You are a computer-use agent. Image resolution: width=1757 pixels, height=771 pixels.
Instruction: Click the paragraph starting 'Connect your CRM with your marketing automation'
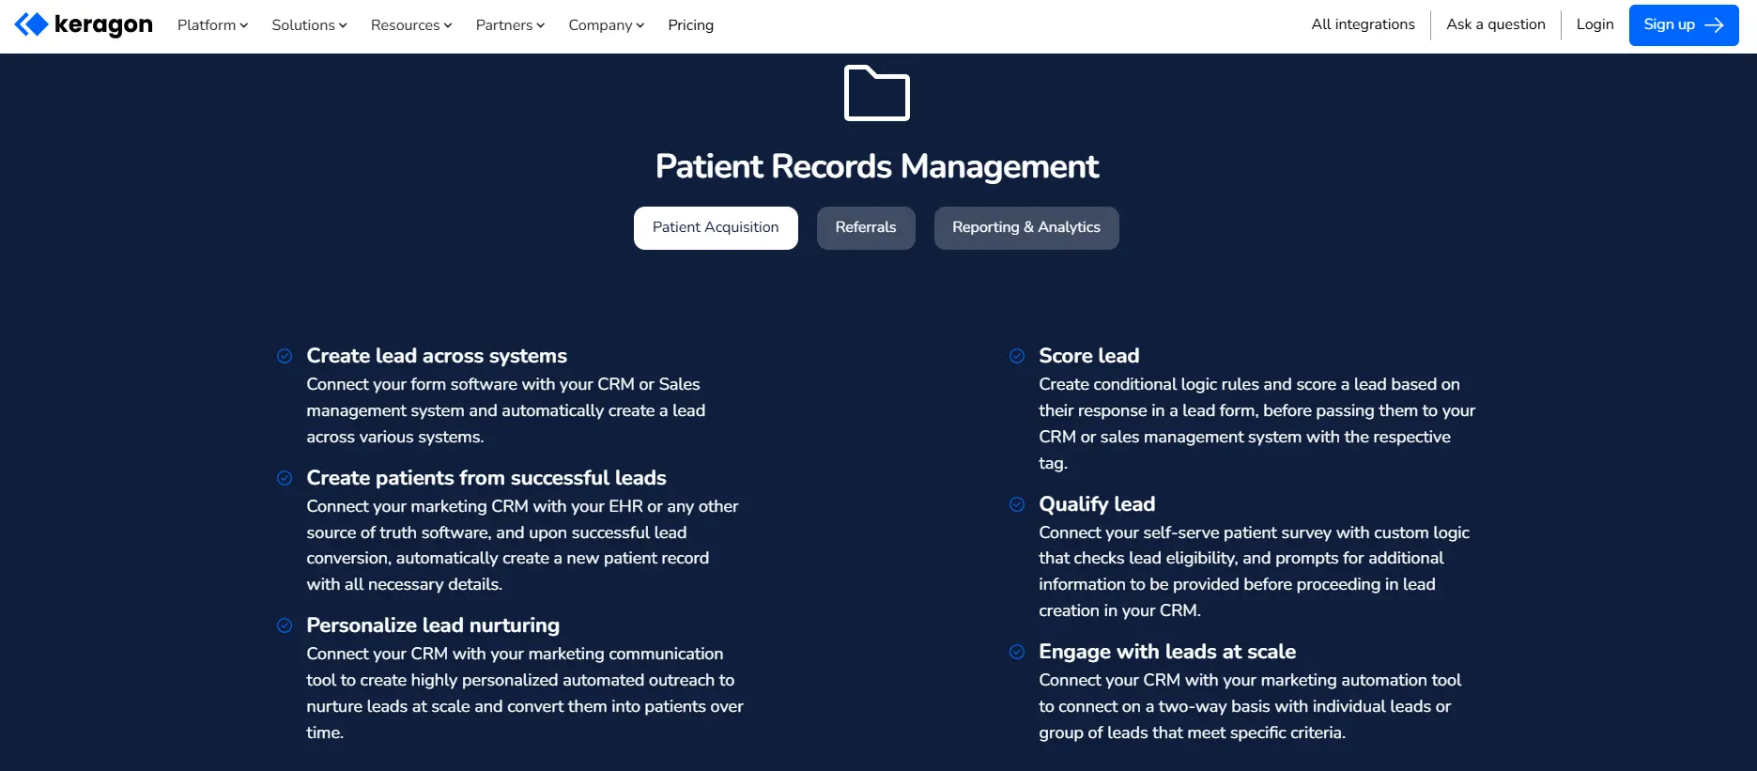pos(1250,706)
